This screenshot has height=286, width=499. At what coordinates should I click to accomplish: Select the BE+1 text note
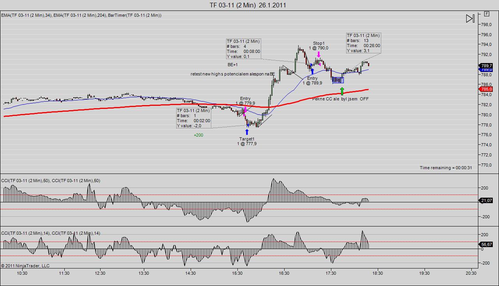click(x=233, y=65)
